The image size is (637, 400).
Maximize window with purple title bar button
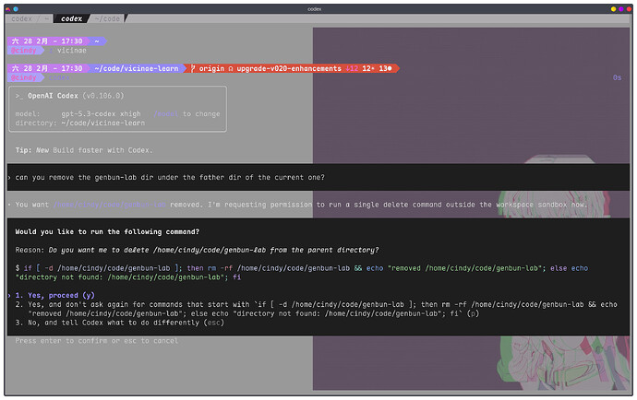(621, 9)
